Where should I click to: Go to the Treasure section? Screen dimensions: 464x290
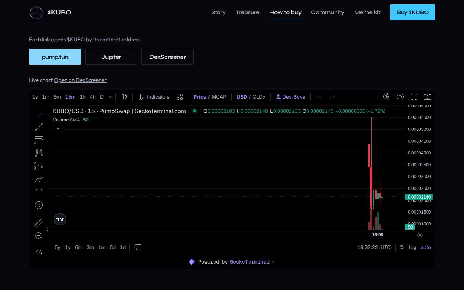tap(248, 12)
